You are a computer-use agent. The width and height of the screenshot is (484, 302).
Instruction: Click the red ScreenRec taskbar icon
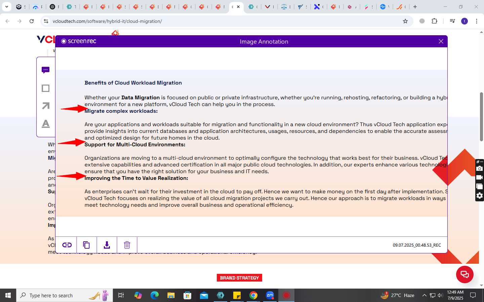point(286,295)
